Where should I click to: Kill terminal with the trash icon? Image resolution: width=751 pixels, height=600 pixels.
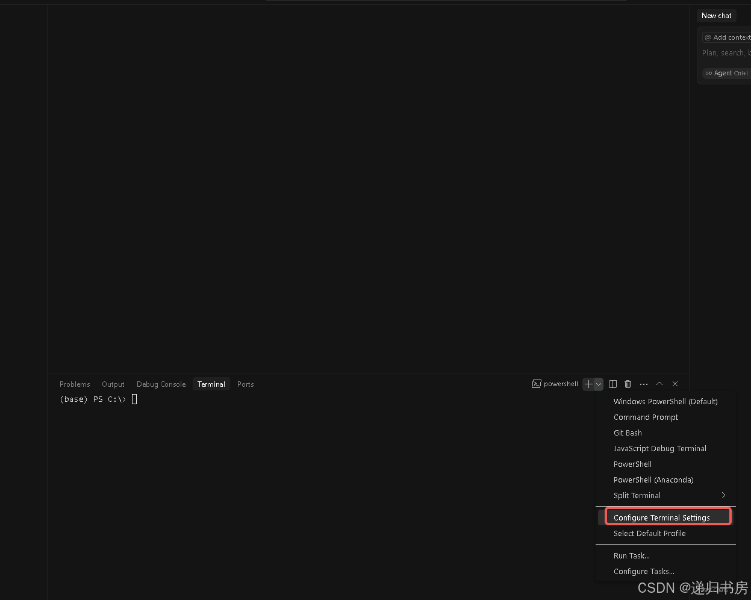click(x=628, y=384)
